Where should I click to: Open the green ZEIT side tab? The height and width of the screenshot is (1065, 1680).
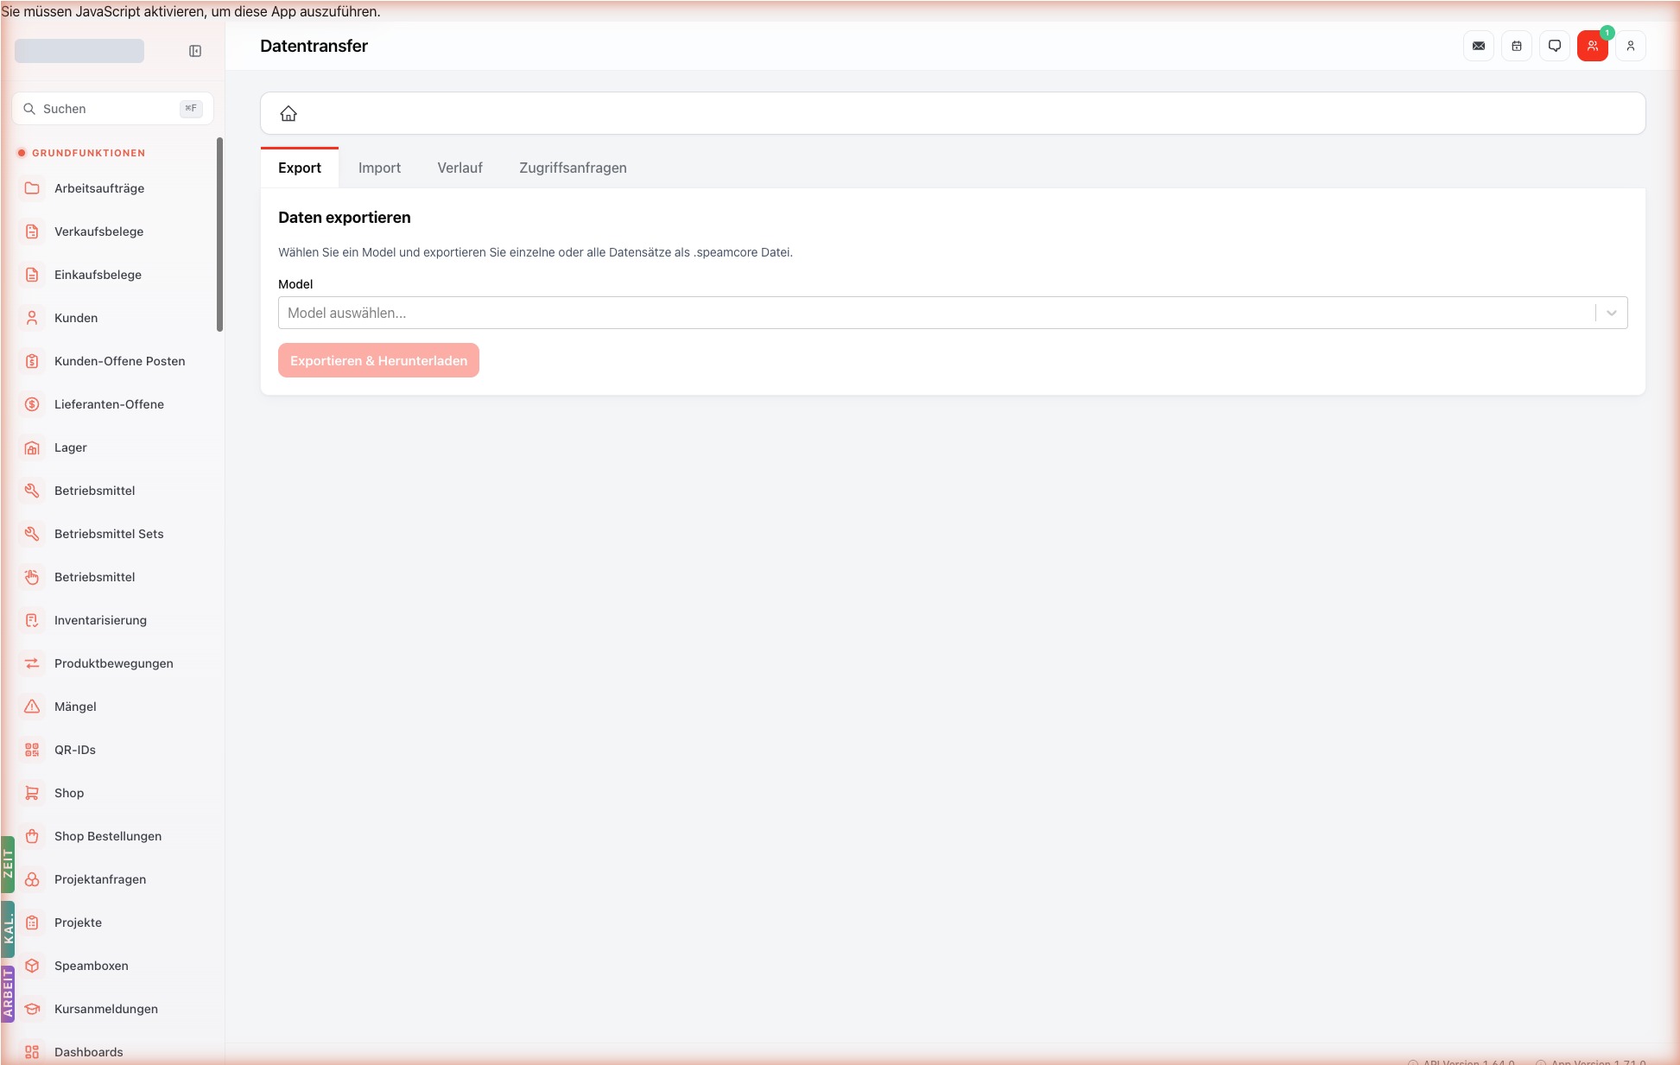[8, 864]
